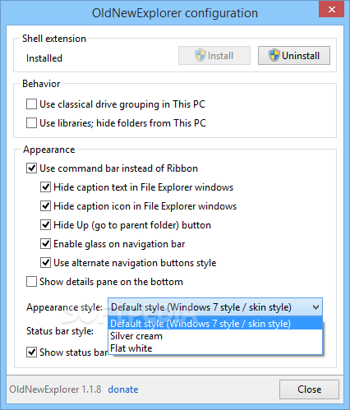Screen dimensions: 350x410
Task: Choose Silver cream from the style list
Action: pos(215,336)
